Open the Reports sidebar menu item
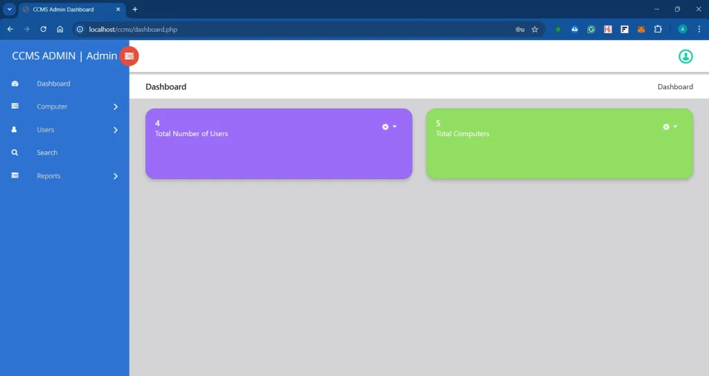Image resolution: width=709 pixels, height=376 pixels. click(64, 176)
